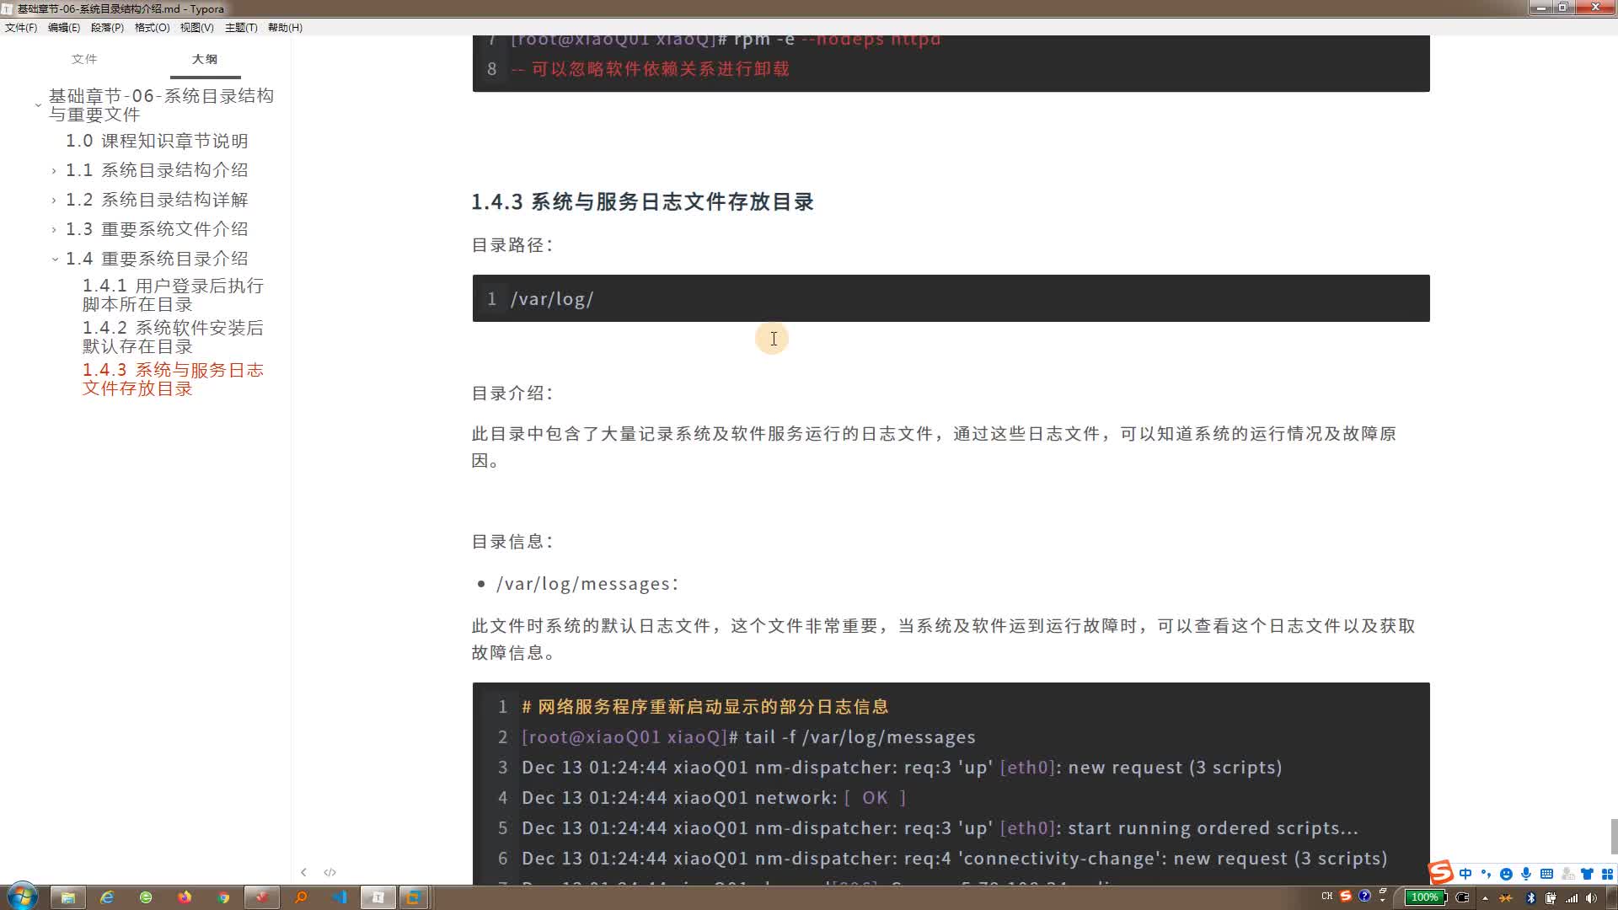Image resolution: width=1618 pixels, height=910 pixels.
Task: Open the orange tray application icon
Action: pyautogui.click(x=1506, y=898)
